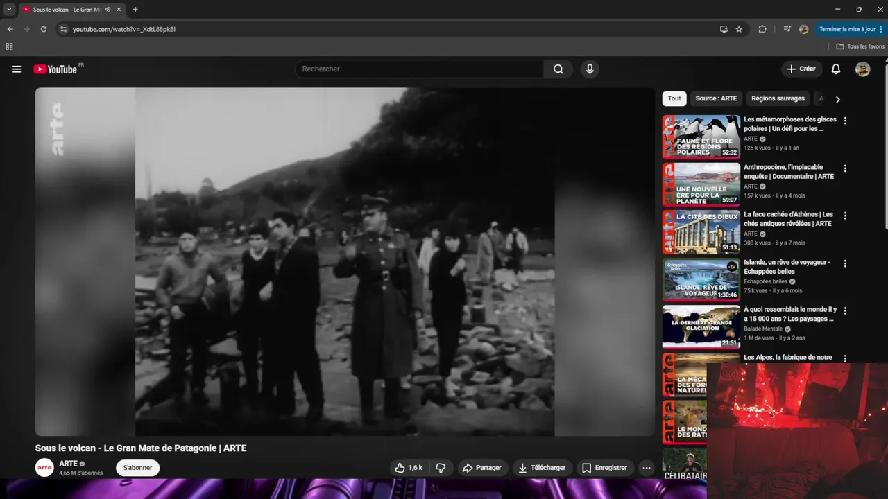Like the video with thumbs up
The width and height of the screenshot is (888, 499).
click(x=408, y=468)
